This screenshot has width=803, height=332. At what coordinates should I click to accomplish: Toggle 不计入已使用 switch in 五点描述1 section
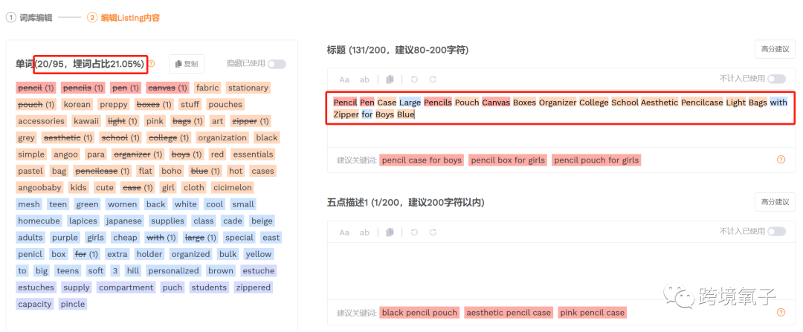(x=776, y=232)
